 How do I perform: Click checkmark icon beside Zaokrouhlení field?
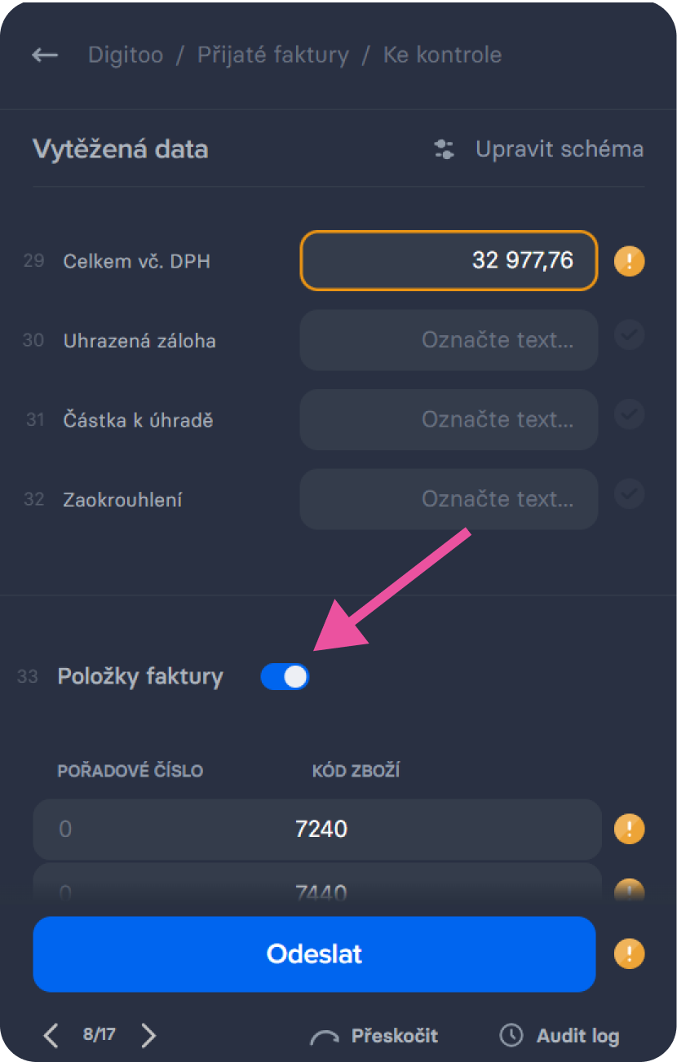point(629,495)
